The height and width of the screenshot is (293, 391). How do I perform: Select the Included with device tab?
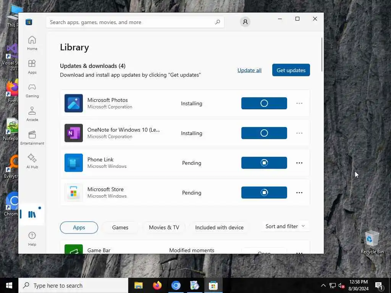tap(219, 227)
